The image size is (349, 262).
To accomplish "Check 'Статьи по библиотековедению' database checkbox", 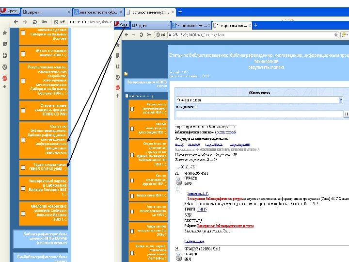I will [x=23, y=140].
